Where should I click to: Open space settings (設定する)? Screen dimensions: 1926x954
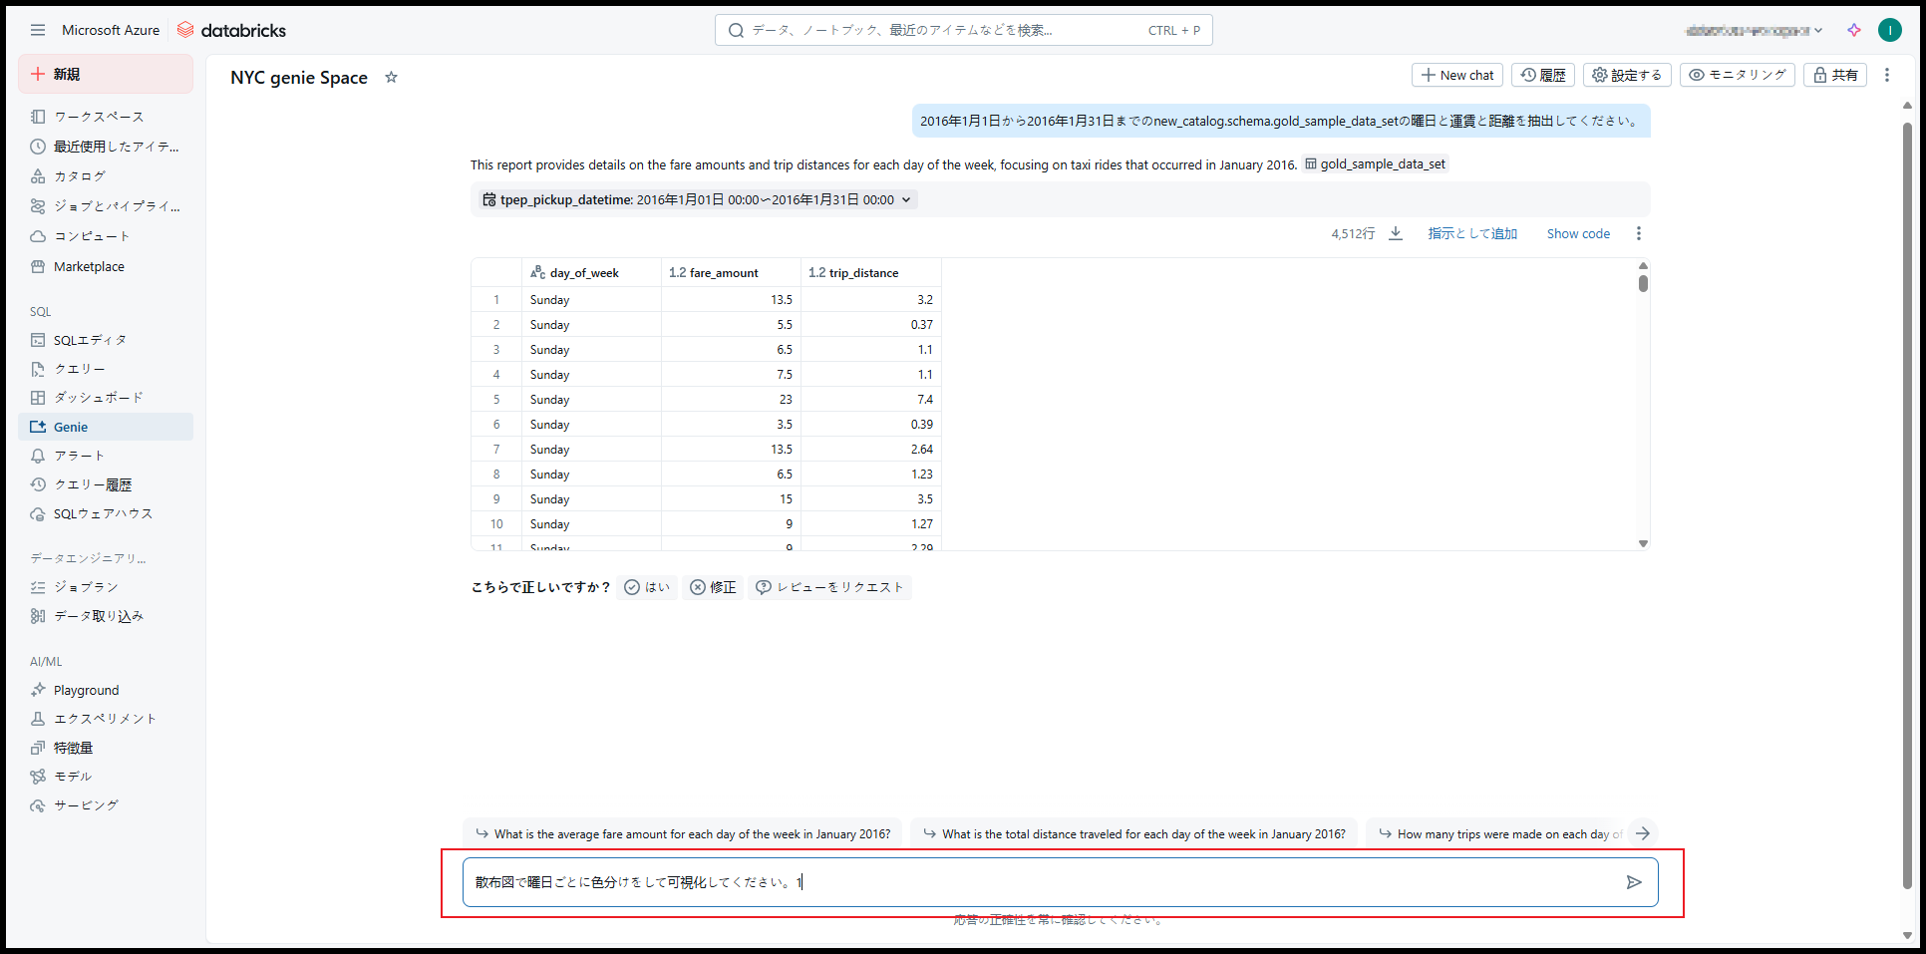pyautogui.click(x=1627, y=75)
